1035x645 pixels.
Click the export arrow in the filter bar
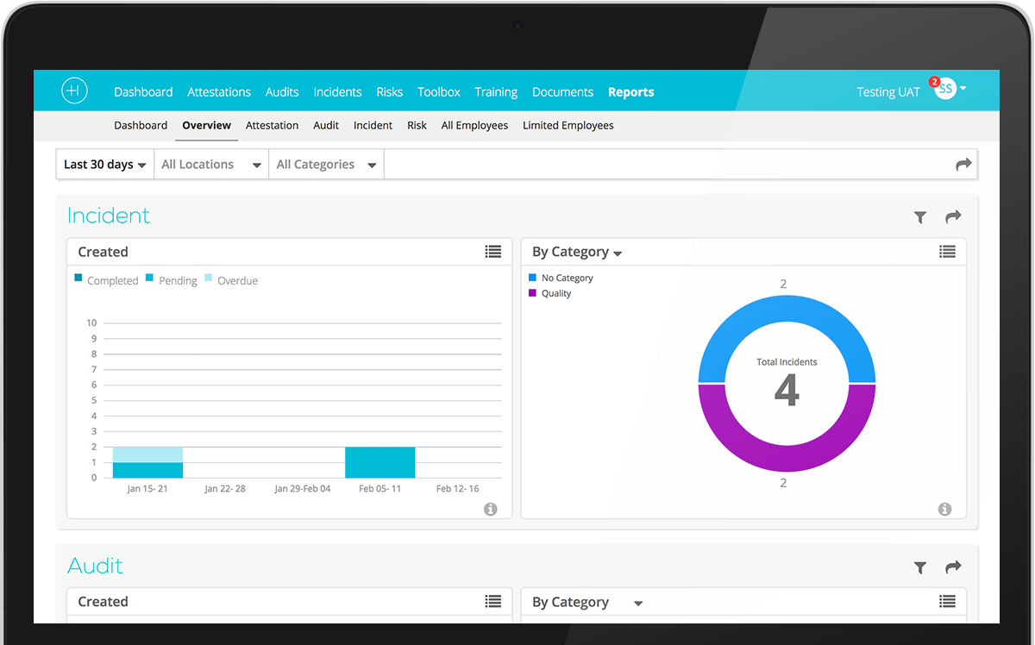coord(964,164)
